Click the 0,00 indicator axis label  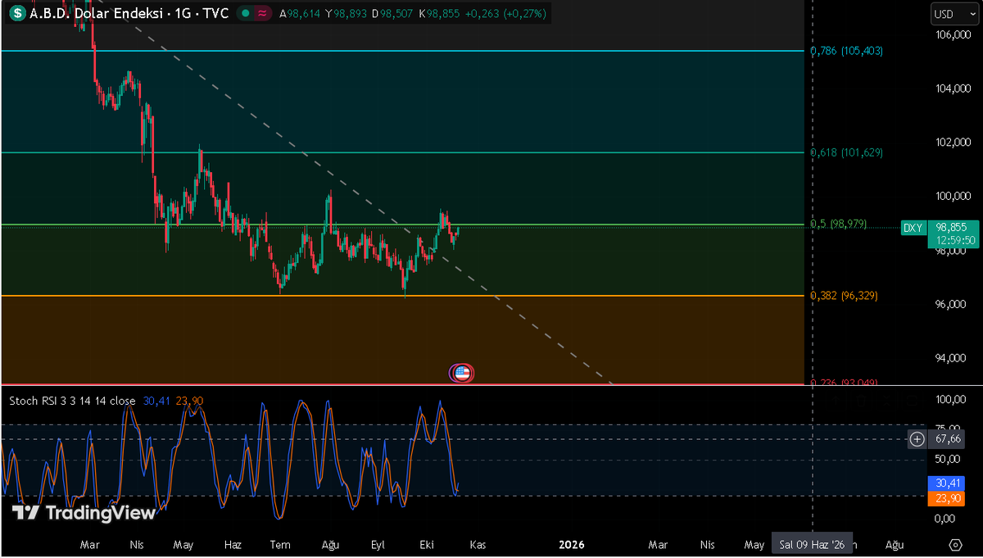944,519
